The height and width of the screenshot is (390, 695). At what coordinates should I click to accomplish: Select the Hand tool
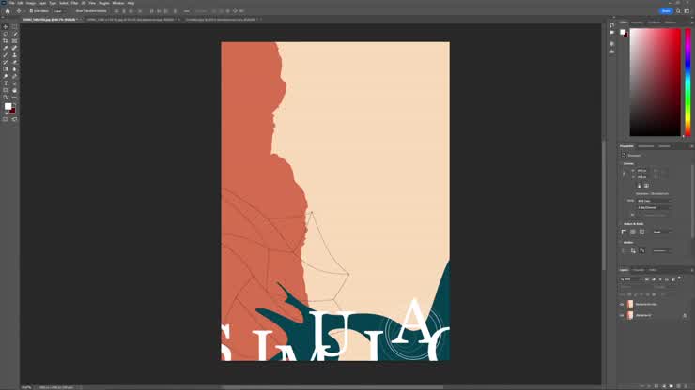pyautogui.click(x=15, y=90)
